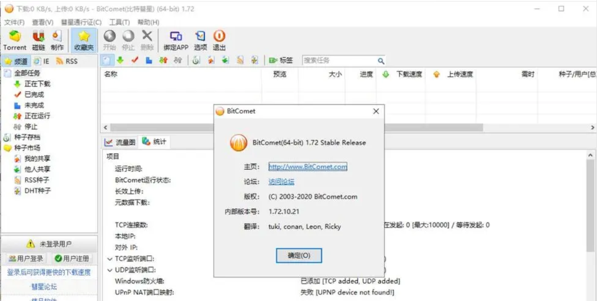Select 他人共享 in the sidebar tree
The image size is (597, 301).
point(38,169)
